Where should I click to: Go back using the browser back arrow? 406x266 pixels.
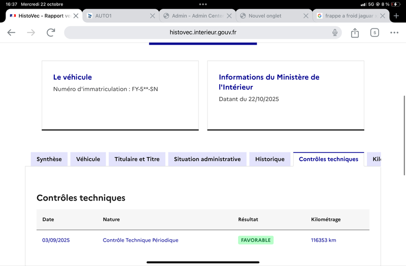tap(11, 32)
